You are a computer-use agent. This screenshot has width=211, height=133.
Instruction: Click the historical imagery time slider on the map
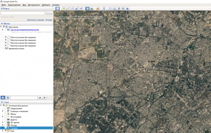(80, 17)
